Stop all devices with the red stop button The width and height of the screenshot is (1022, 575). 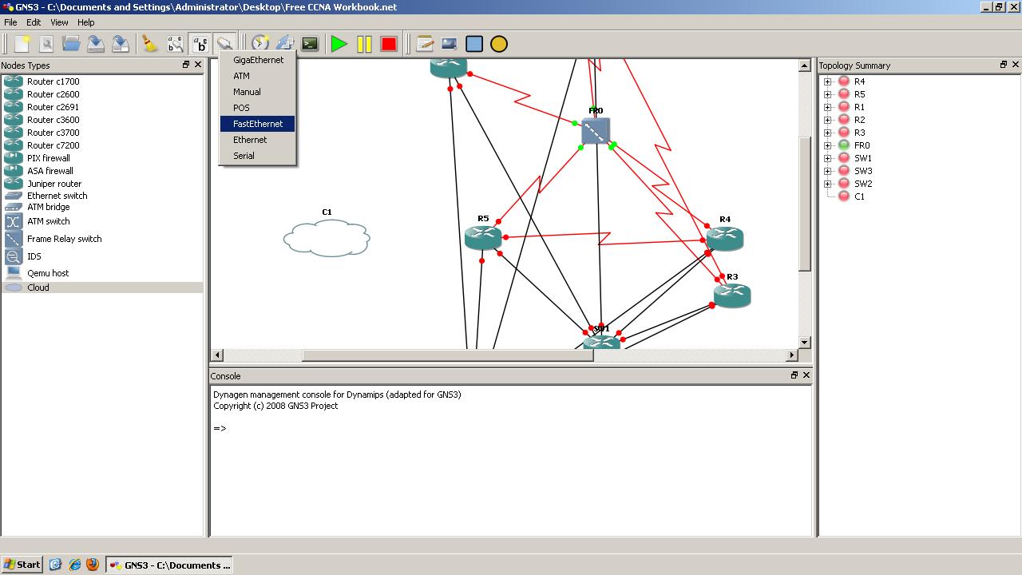(389, 44)
